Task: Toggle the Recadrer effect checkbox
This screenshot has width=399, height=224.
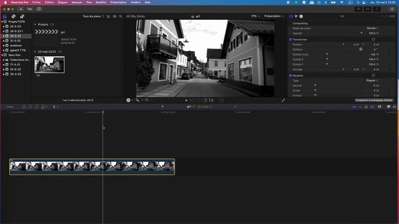Action: [291, 75]
